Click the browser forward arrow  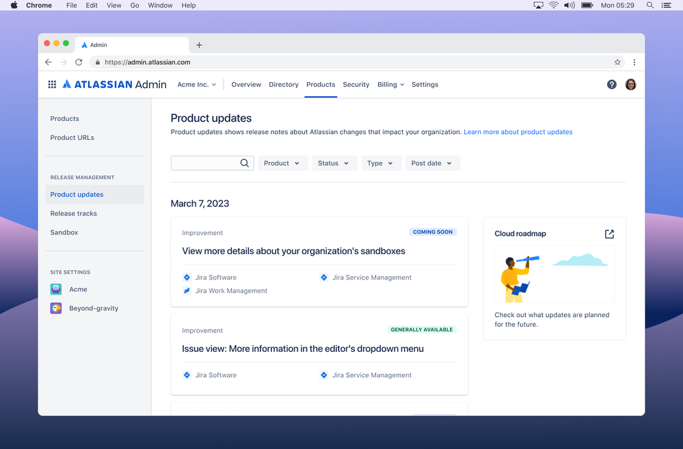tap(64, 62)
